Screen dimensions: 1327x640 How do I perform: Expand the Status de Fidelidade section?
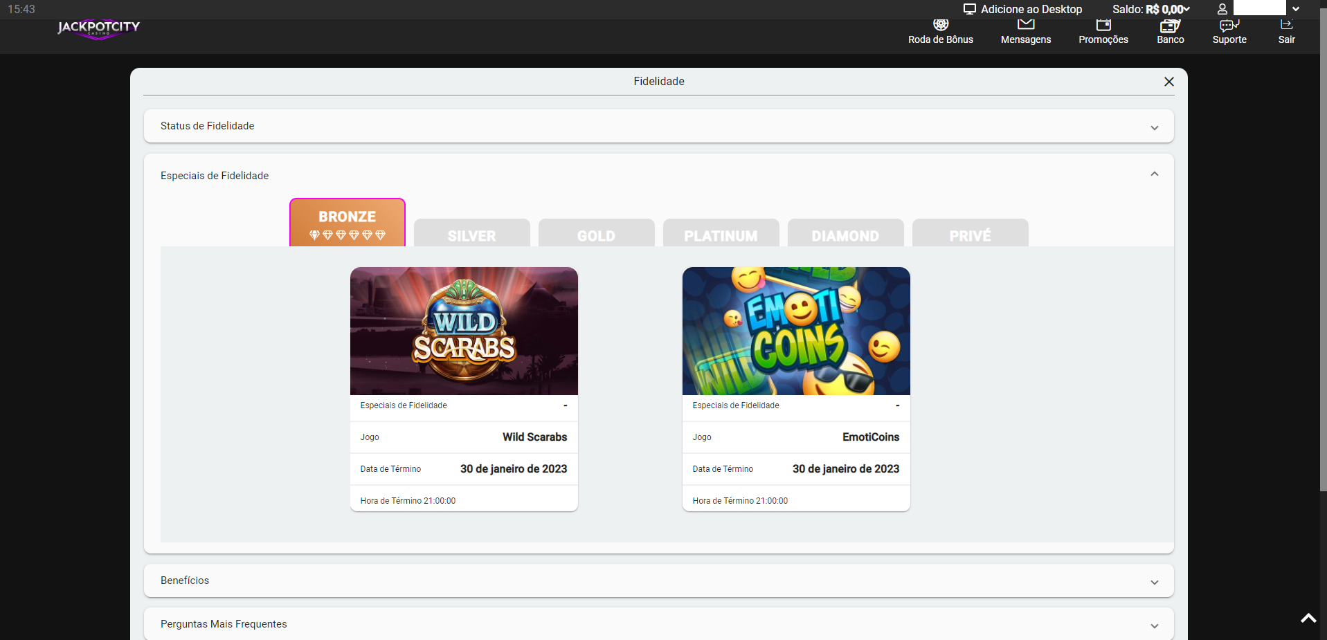coord(658,126)
